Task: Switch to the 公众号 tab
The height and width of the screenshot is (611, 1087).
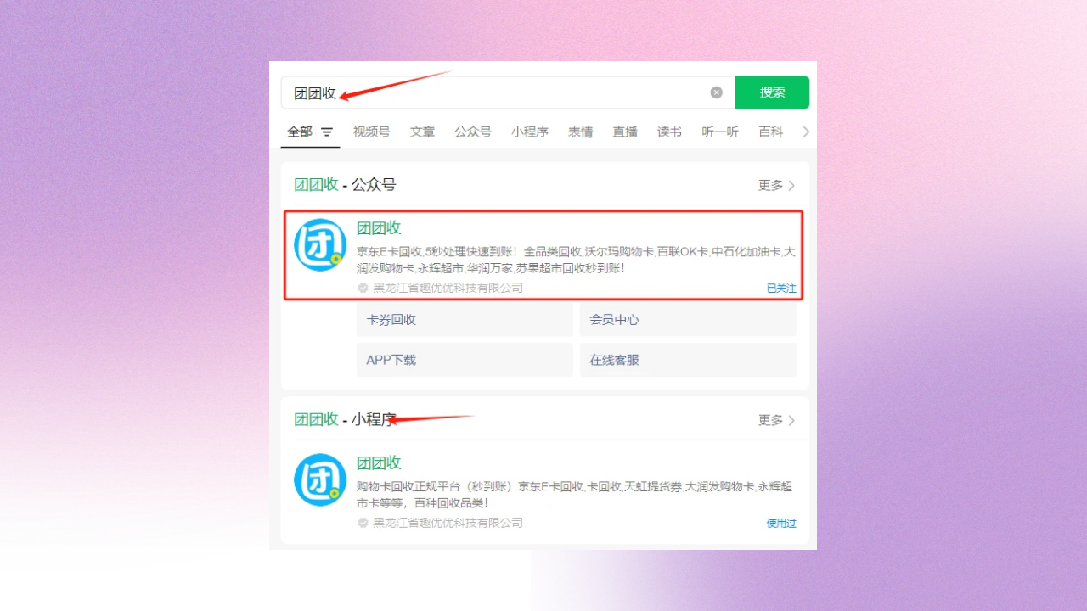Action: (473, 132)
